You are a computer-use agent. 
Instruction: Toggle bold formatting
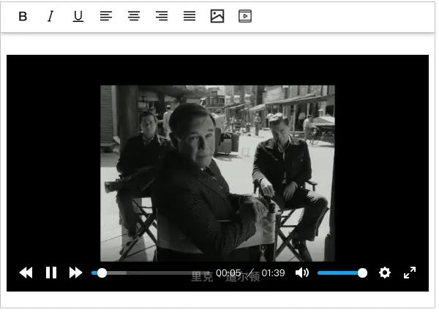23,16
